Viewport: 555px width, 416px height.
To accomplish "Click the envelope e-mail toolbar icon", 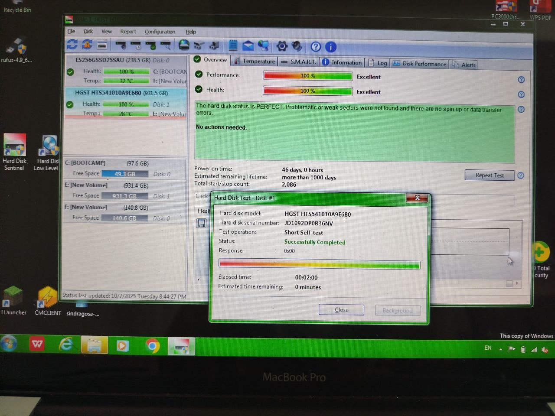I will pos(248,45).
